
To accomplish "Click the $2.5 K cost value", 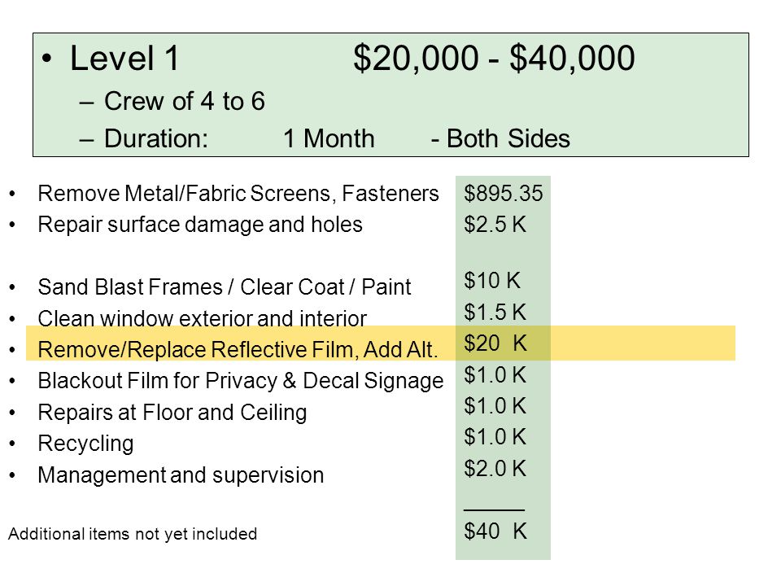I will pyautogui.click(x=495, y=225).
